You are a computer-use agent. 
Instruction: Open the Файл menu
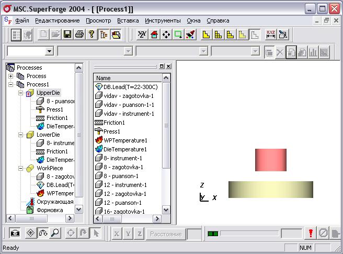(22, 20)
